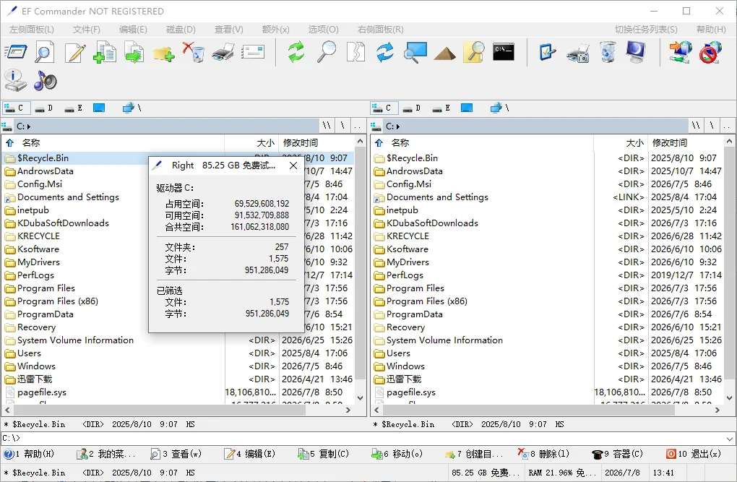Viewport: 737px width, 482px height.
Task: Click the RAM 21.96% status bar entry
Action: 561,473
